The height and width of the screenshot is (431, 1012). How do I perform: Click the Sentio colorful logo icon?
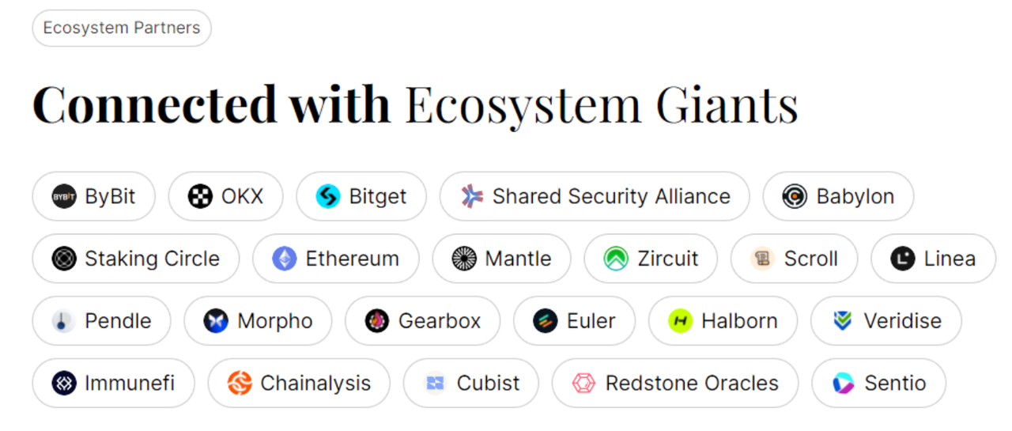[x=844, y=384]
